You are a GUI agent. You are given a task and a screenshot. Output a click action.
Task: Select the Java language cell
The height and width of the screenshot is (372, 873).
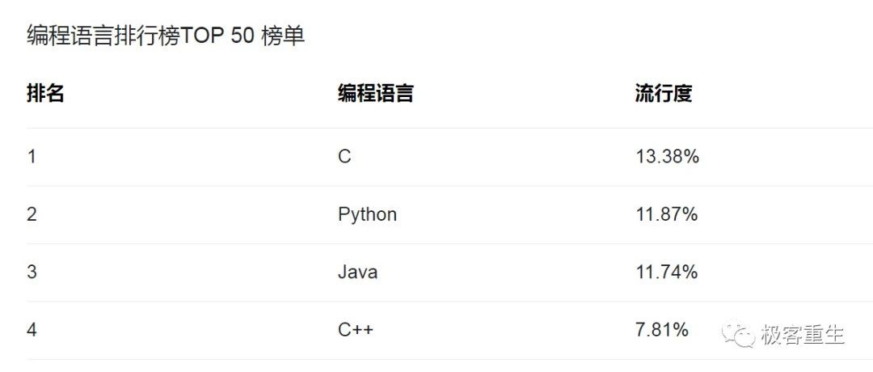[358, 273]
